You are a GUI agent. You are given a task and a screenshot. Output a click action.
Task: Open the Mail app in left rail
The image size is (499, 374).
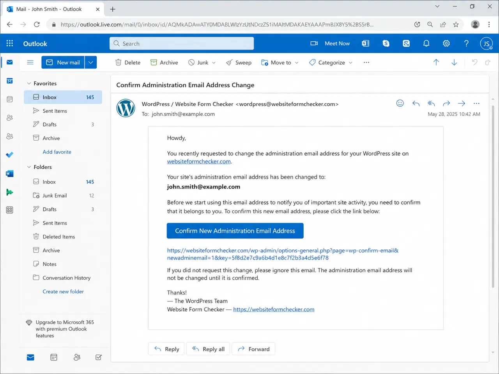click(10, 62)
